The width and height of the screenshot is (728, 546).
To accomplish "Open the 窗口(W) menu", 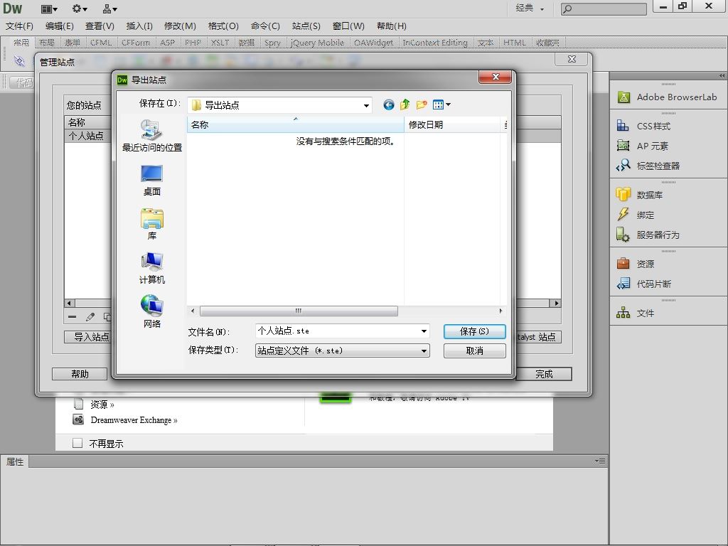I will tap(348, 26).
